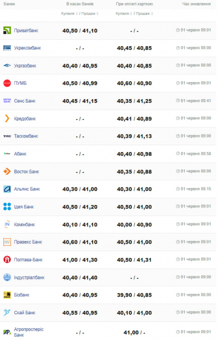Click the Укрексімбанк logo icon
Screen dimensions: 218x340
point(7,48)
